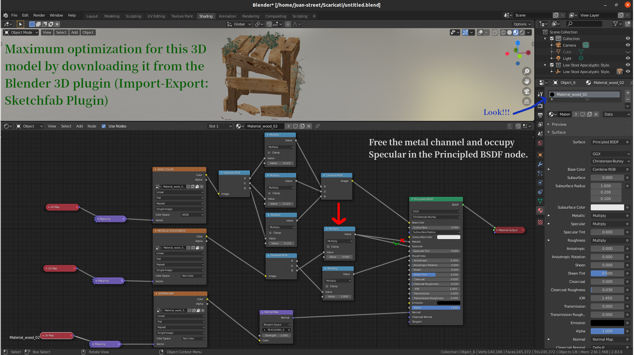Open Object Mode dropdown

(21, 32)
